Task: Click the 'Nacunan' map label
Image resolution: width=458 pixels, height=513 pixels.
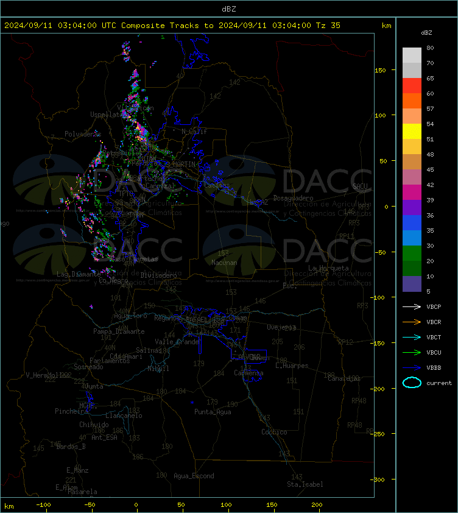Action: coord(224,263)
